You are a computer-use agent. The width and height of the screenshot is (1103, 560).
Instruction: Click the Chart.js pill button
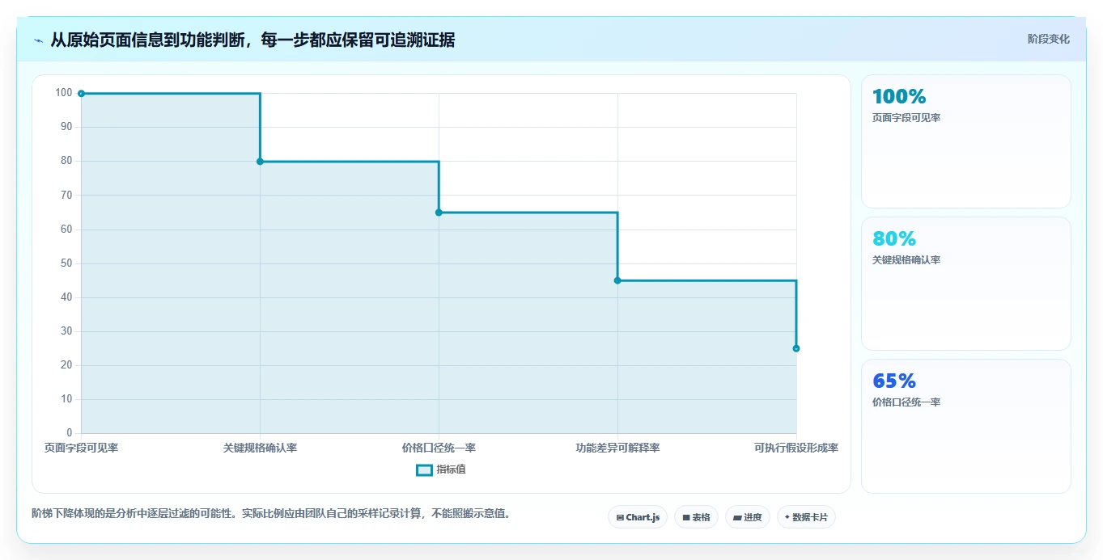pyautogui.click(x=638, y=517)
